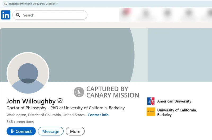
Task: Open the LinkedIn home logo
Action: point(6,15)
